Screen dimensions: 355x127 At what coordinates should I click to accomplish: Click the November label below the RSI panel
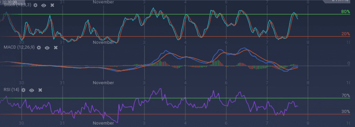tap(103, 123)
